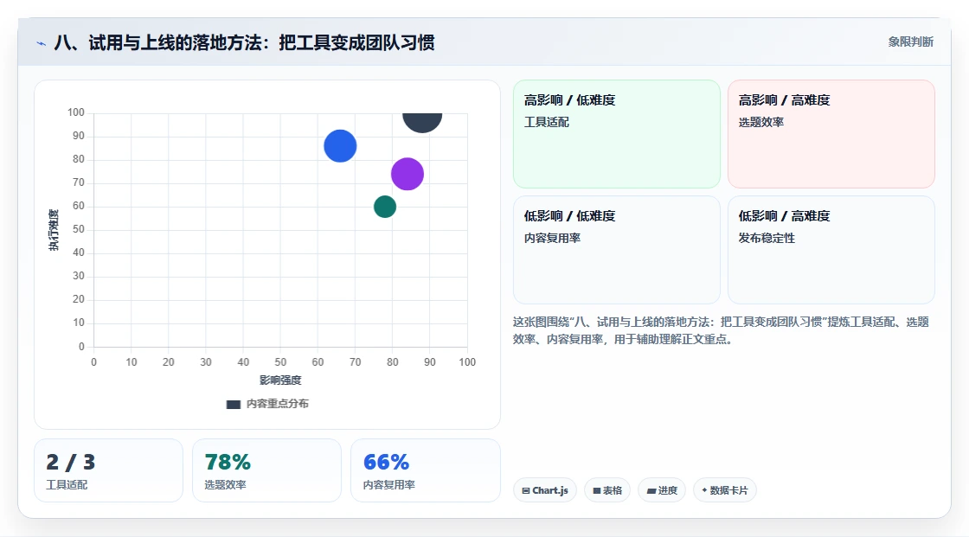The width and height of the screenshot is (969, 537).
Task: Click the 执行难度 y-axis title
Action: [x=54, y=230]
